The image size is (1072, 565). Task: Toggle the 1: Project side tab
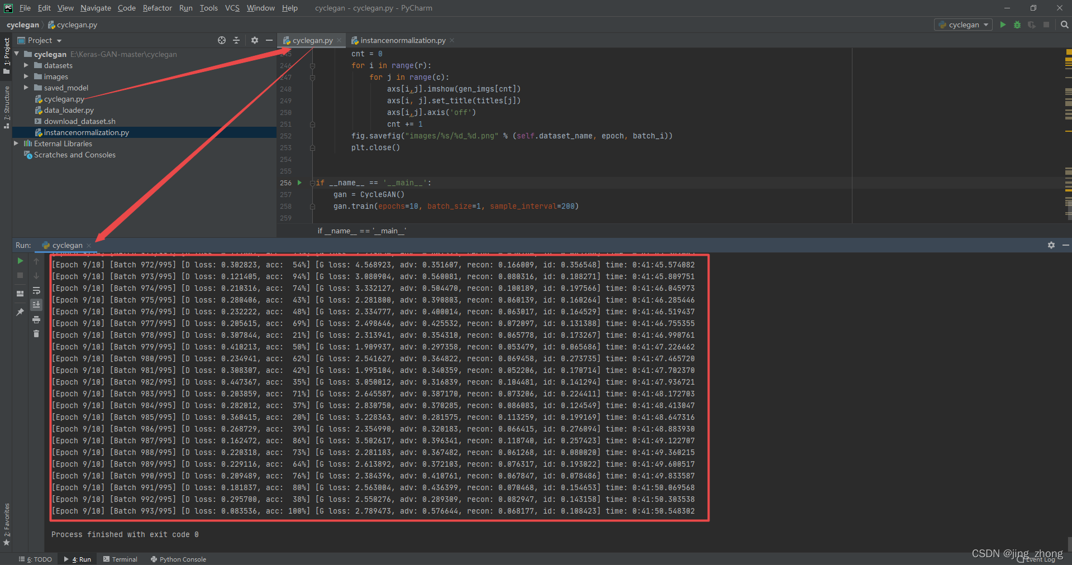(x=7, y=56)
